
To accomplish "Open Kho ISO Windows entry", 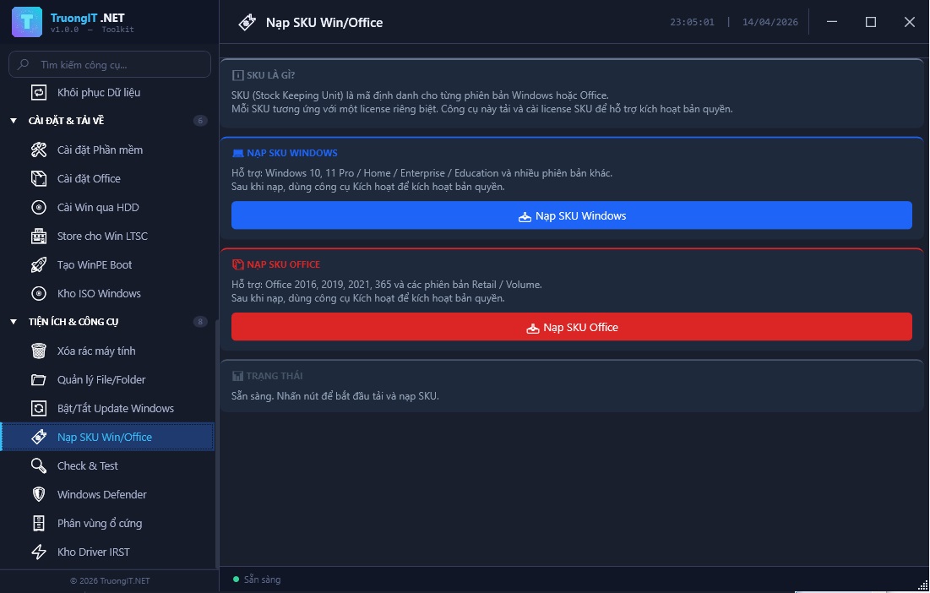I will [x=99, y=294].
